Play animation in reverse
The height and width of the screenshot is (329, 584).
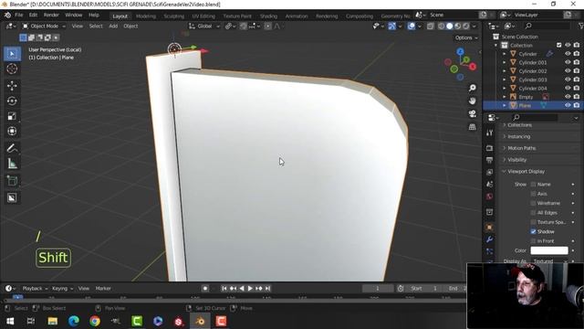click(241, 289)
